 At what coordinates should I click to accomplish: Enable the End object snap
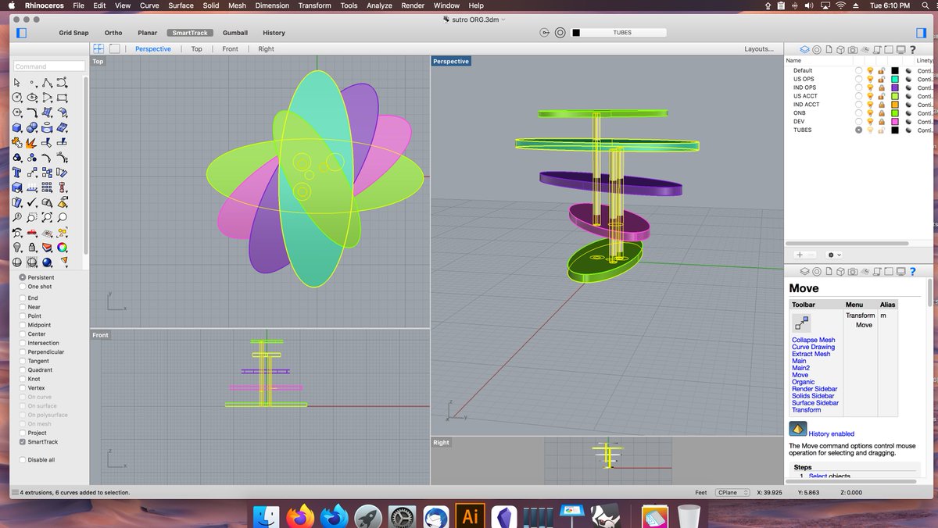pos(22,298)
